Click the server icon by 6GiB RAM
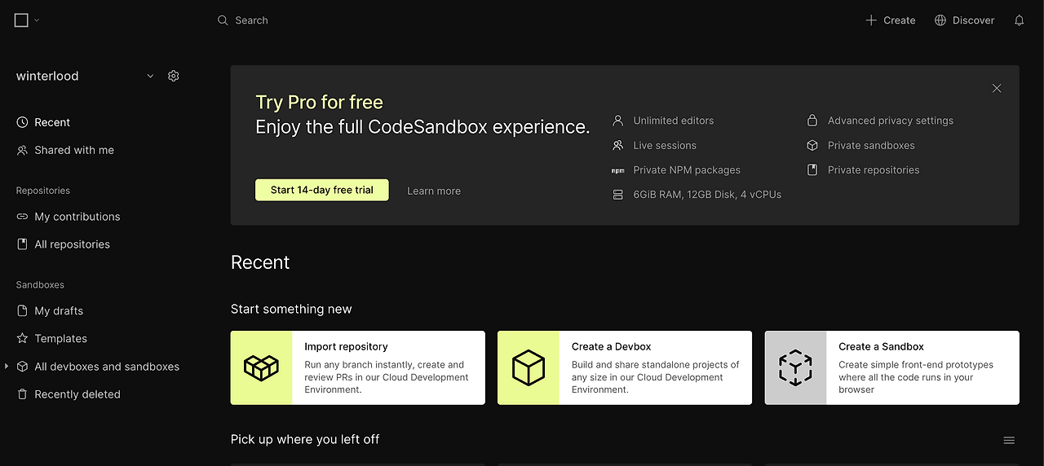The height and width of the screenshot is (466, 1044). 617,195
